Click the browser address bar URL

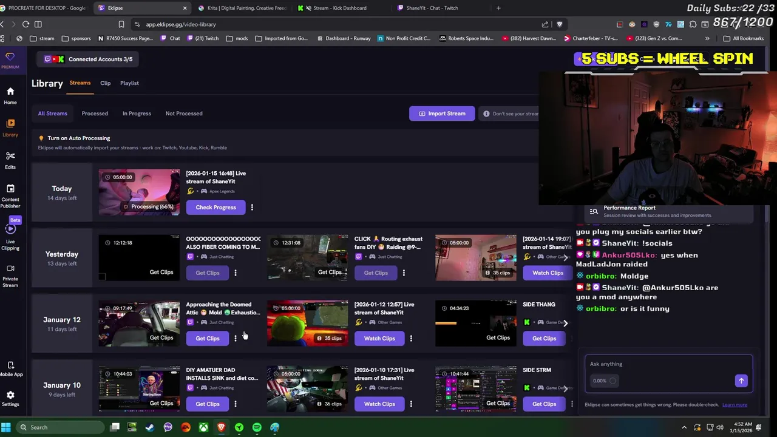pyautogui.click(x=181, y=24)
